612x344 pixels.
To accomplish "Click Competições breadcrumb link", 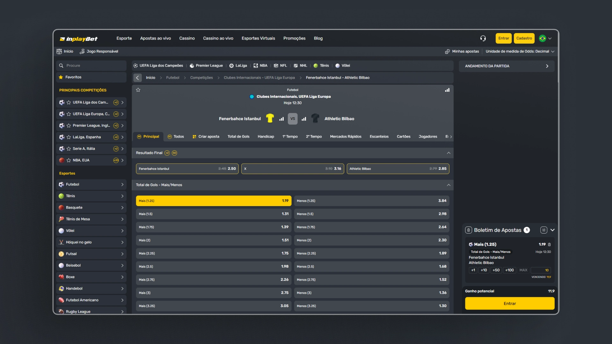I will pyautogui.click(x=201, y=78).
